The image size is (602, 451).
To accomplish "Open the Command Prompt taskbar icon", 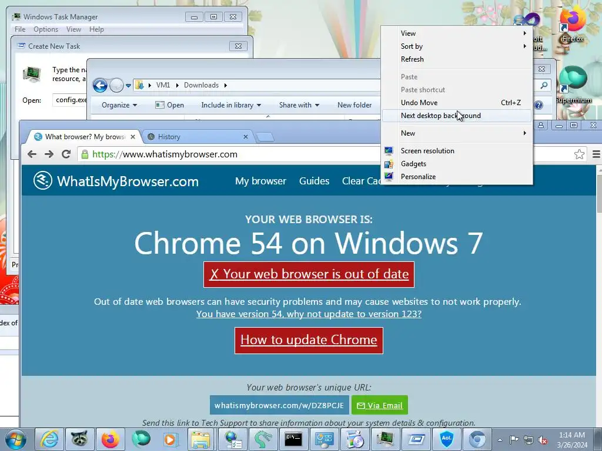I will 293,439.
